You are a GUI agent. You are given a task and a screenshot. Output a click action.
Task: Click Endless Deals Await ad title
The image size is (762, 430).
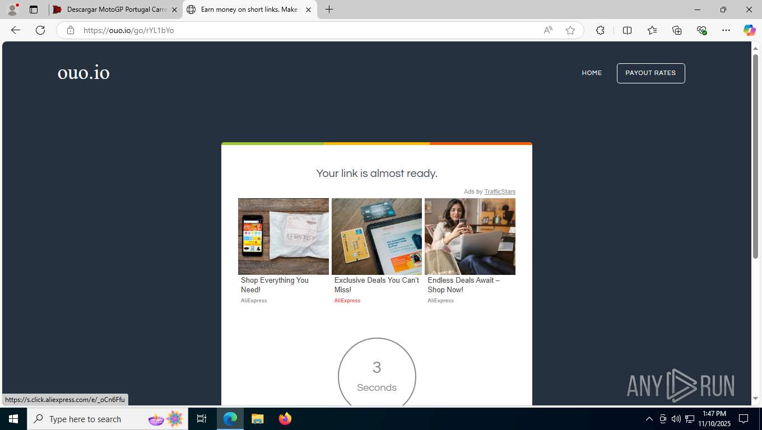pos(464,285)
